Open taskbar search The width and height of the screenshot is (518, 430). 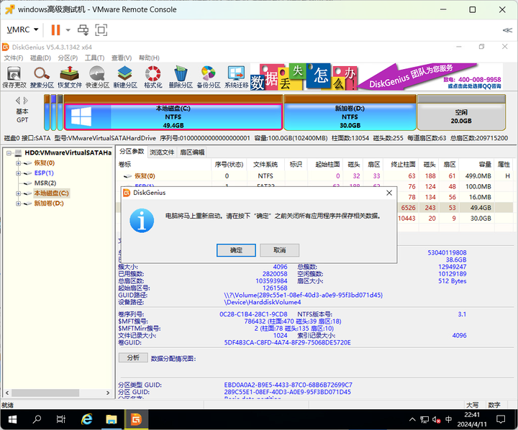pyautogui.click(x=37, y=419)
